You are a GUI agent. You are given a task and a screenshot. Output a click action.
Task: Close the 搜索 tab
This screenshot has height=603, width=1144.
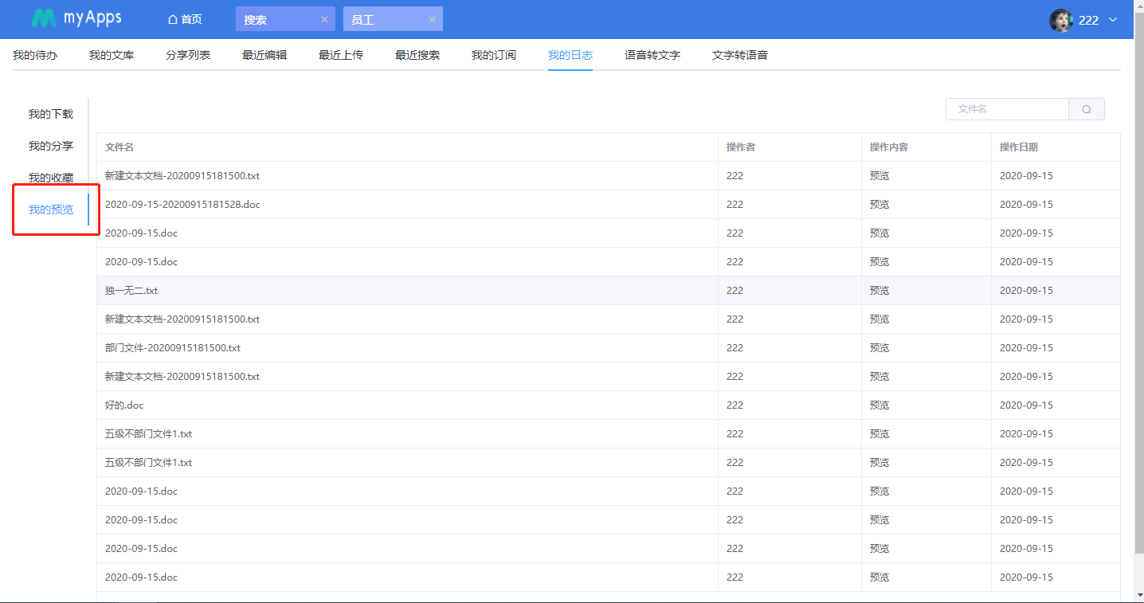(x=324, y=20)
